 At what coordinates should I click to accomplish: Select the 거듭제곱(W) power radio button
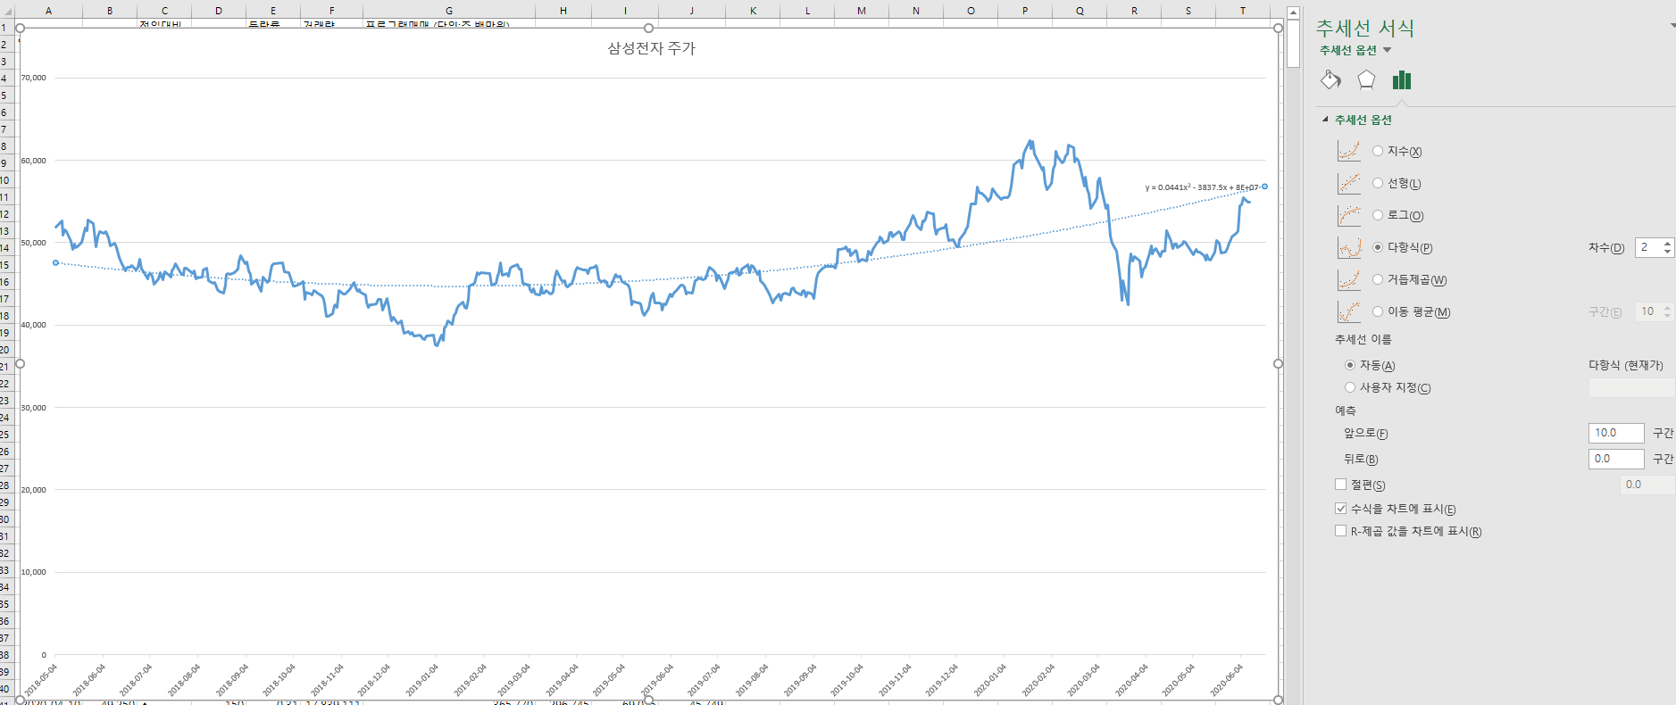1378,279
